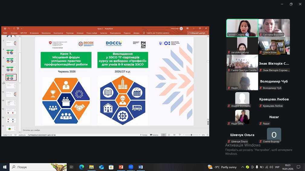Viewport: 305px width, 171px height.
Task: Switch to the Анімація ribbon tab
Action: click(80, 33)
